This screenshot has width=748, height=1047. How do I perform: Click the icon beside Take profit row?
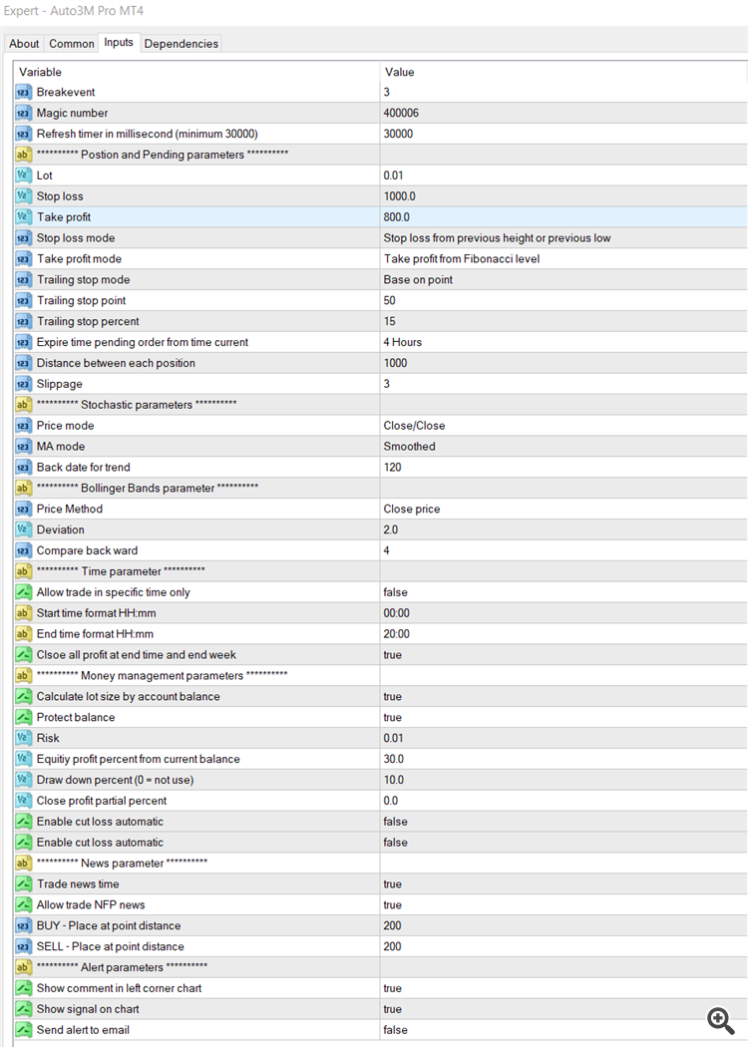pos(23,217)
